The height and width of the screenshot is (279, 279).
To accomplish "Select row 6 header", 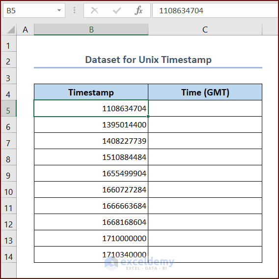I will click(8, 124).
